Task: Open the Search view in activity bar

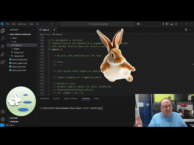Action: 3,38
